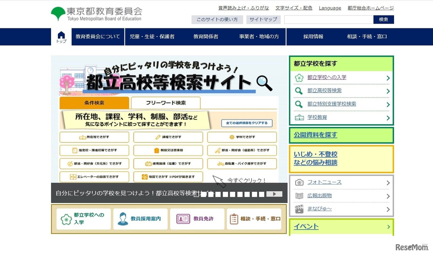Open the 音声読み上げ・ふりがな link

244,8
